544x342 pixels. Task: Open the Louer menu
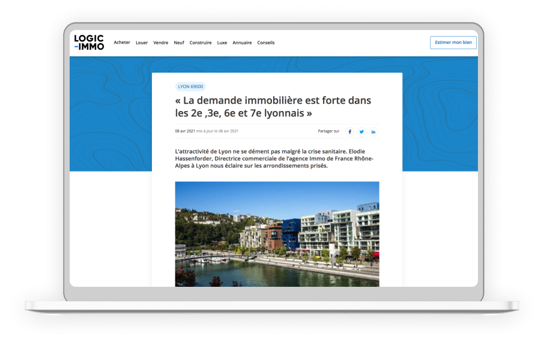(x=142, y=43)
